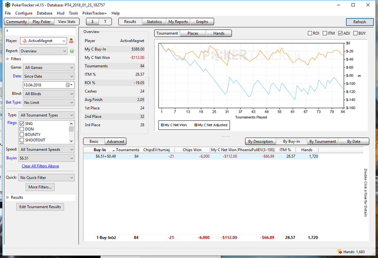Open the Speed dropdown All Tournament Speeds
This screenshot has width=378, height=258.
coord(47,150)
